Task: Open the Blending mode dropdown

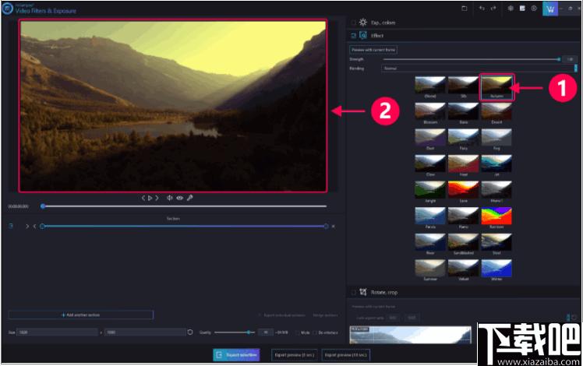Action: click(x=479, y=69)
